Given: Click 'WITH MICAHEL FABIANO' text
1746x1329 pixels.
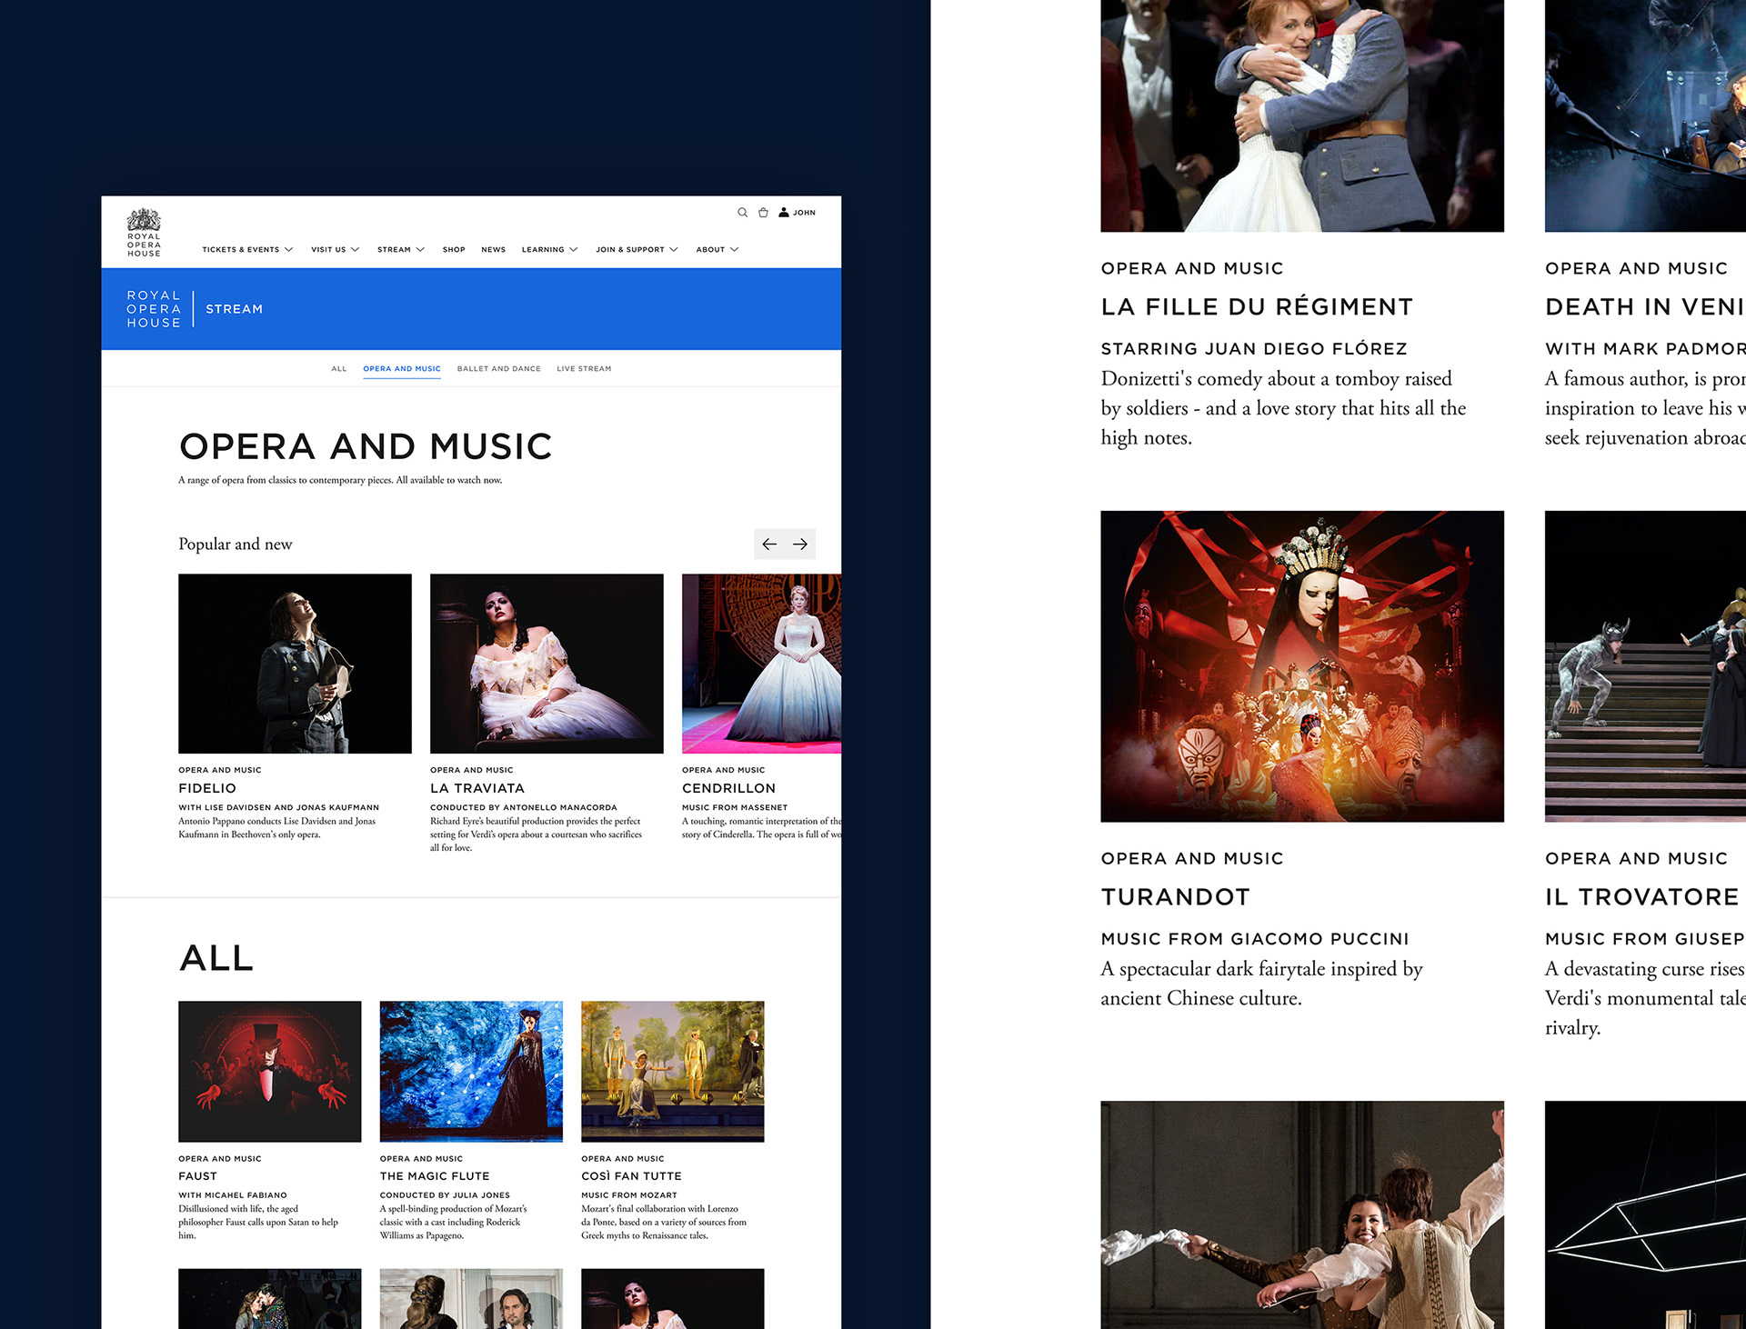Looking at the screenshot, I should (233, 1195).
